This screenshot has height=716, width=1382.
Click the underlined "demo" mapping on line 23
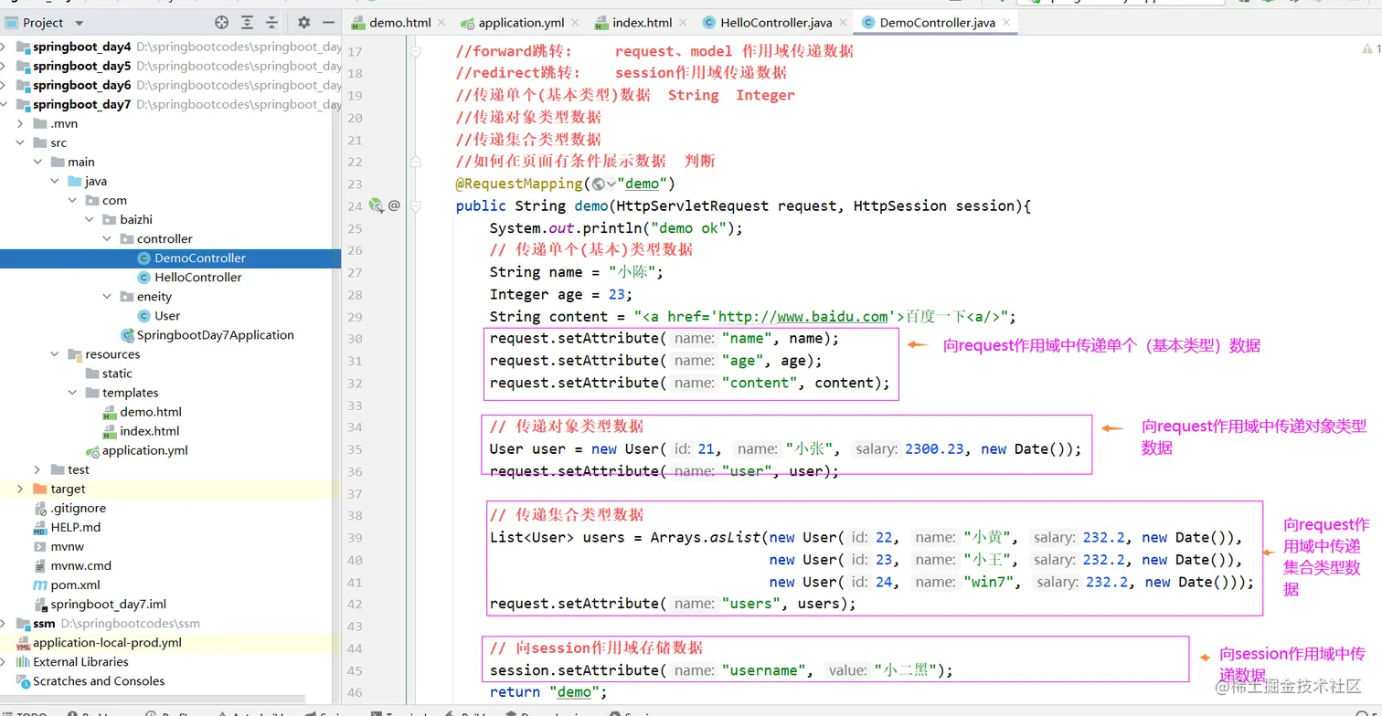pos(643,184)
